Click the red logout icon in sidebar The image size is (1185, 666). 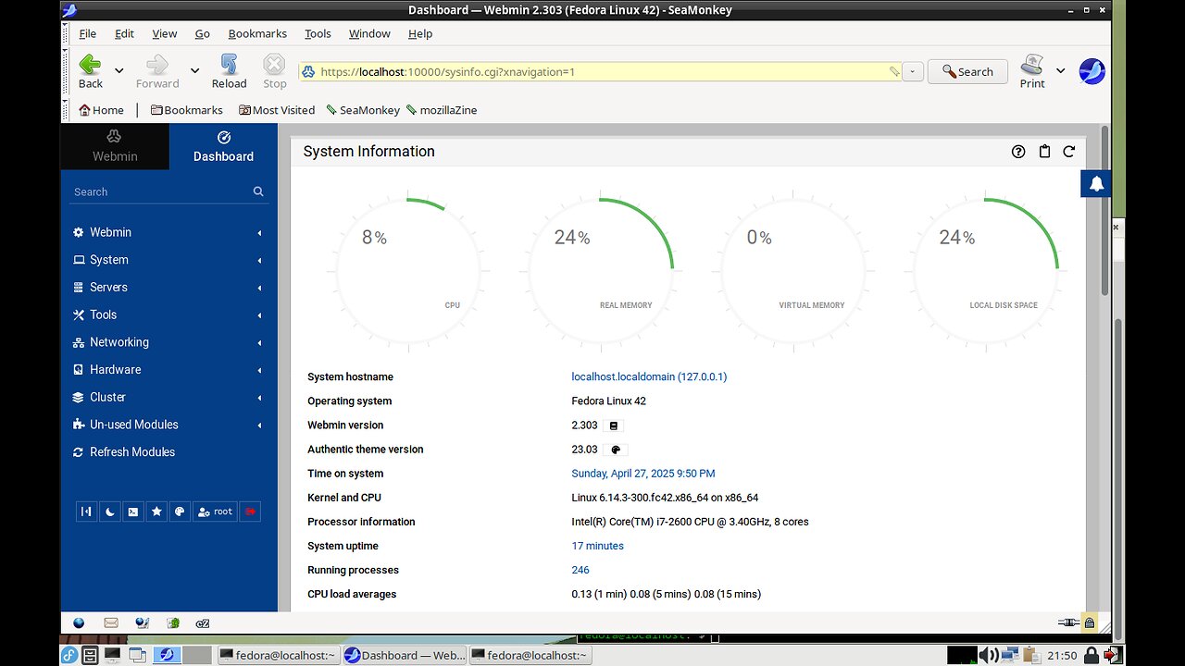(x=250, y=512)
